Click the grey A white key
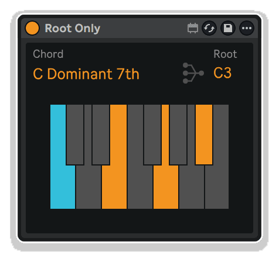This screenshot has height=262, width=279. [192, 187]
